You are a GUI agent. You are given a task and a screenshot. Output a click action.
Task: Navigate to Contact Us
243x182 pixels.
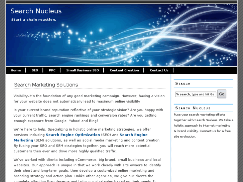pos(159,70)
